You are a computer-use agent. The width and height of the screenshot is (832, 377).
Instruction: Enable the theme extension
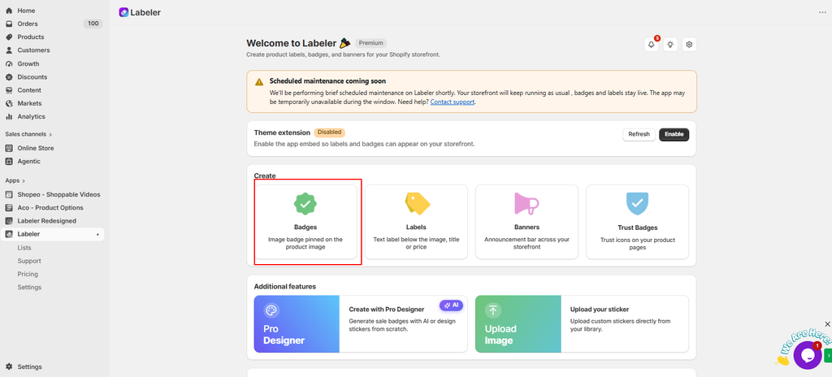674,134
